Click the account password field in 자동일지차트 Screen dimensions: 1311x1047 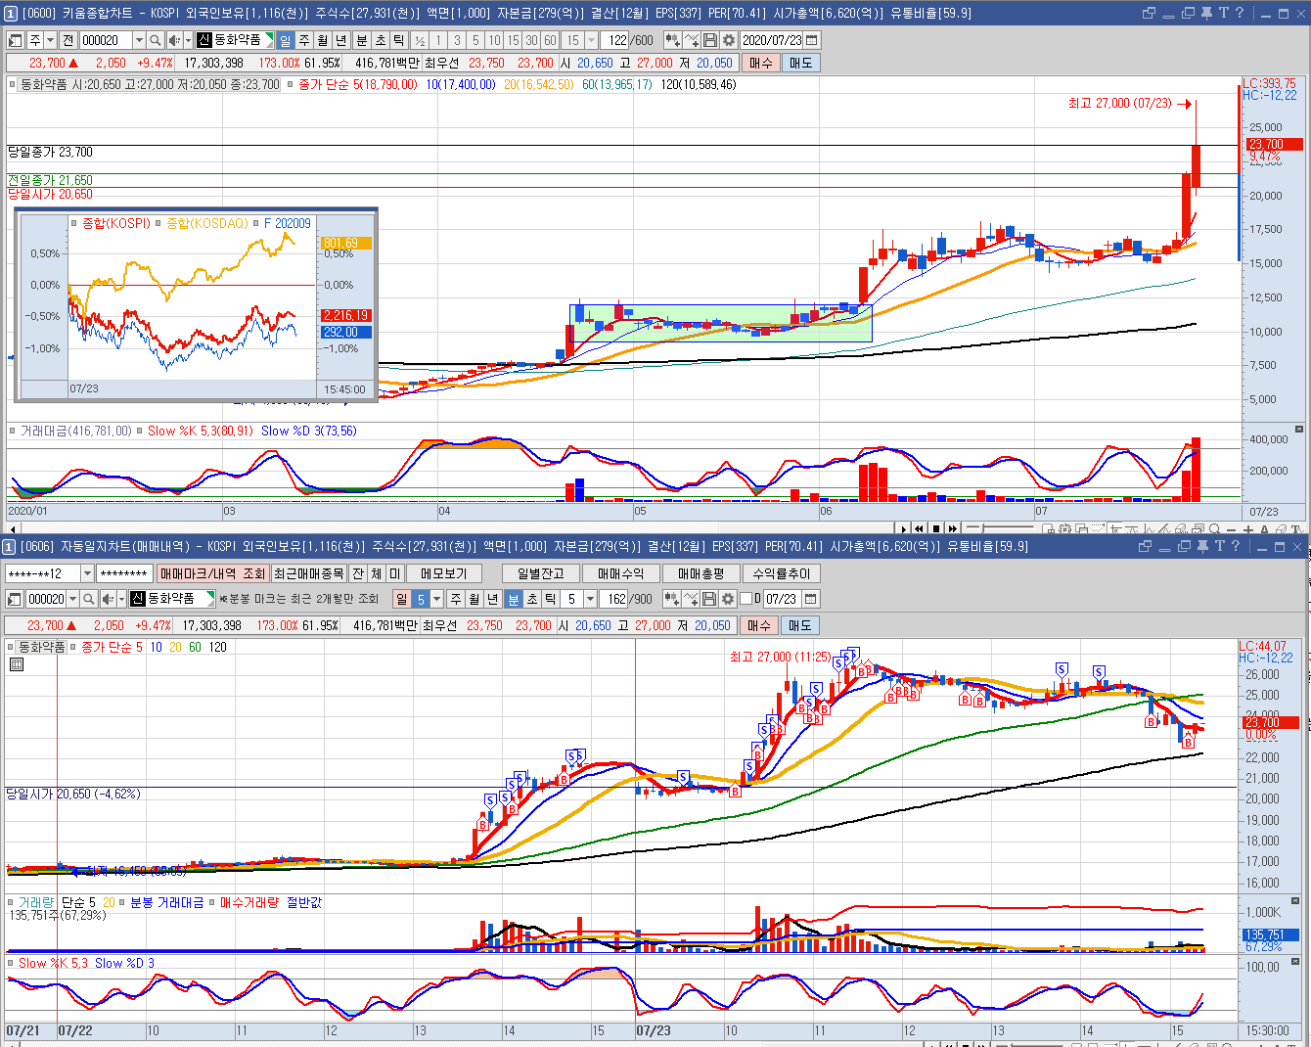124,573
